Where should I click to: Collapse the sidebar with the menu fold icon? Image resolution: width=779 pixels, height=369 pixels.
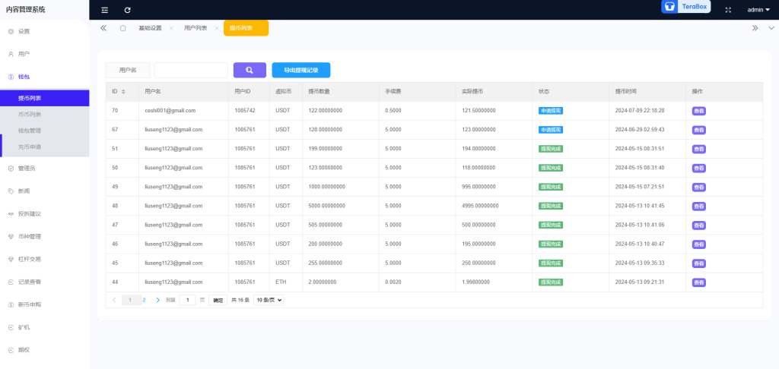click(x=105, y=10)
